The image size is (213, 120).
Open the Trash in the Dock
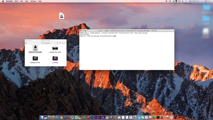click(171, 117)
